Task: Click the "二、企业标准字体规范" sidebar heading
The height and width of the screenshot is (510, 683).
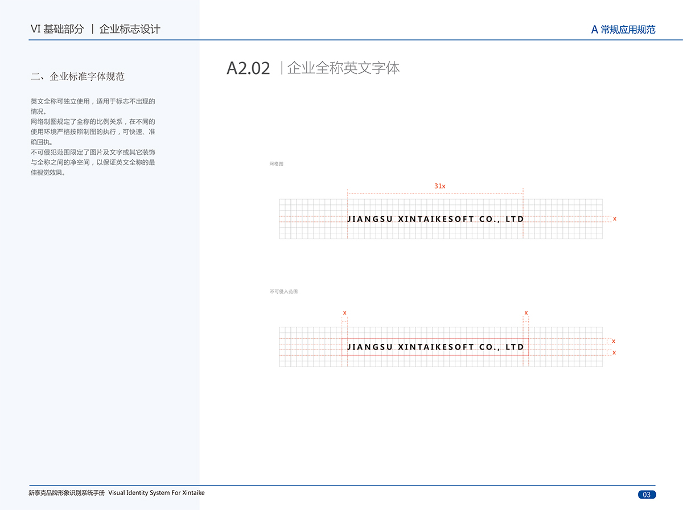Action: tap(78, 76)
